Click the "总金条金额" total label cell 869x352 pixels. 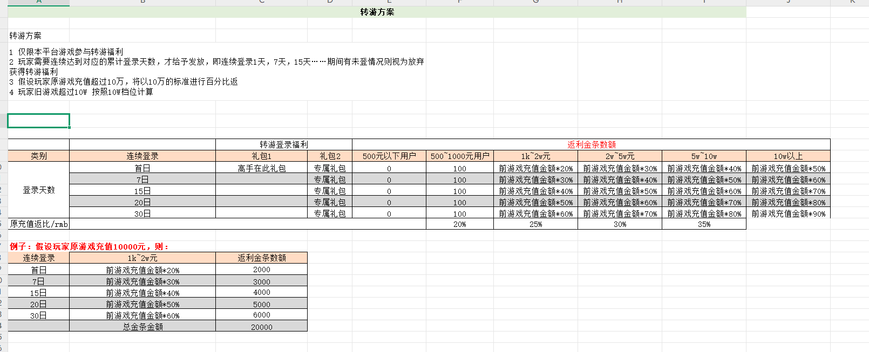142,327
